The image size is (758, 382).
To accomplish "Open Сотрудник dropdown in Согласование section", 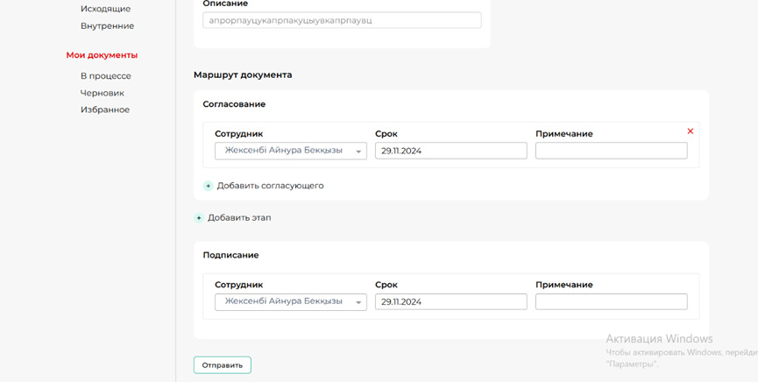I will 290,151.
